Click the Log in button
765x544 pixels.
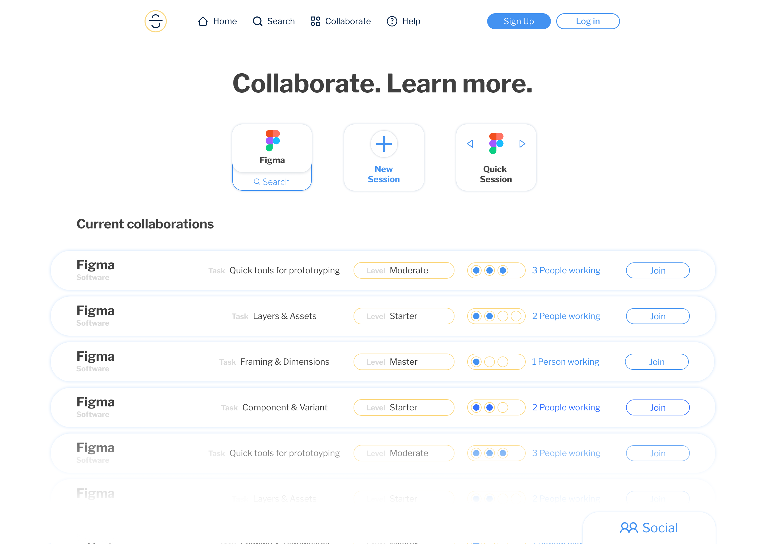[x=588, y=21]
